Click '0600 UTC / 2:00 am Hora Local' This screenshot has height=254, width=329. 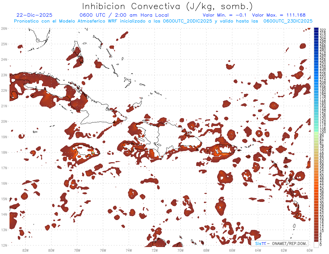pos(124,15)
